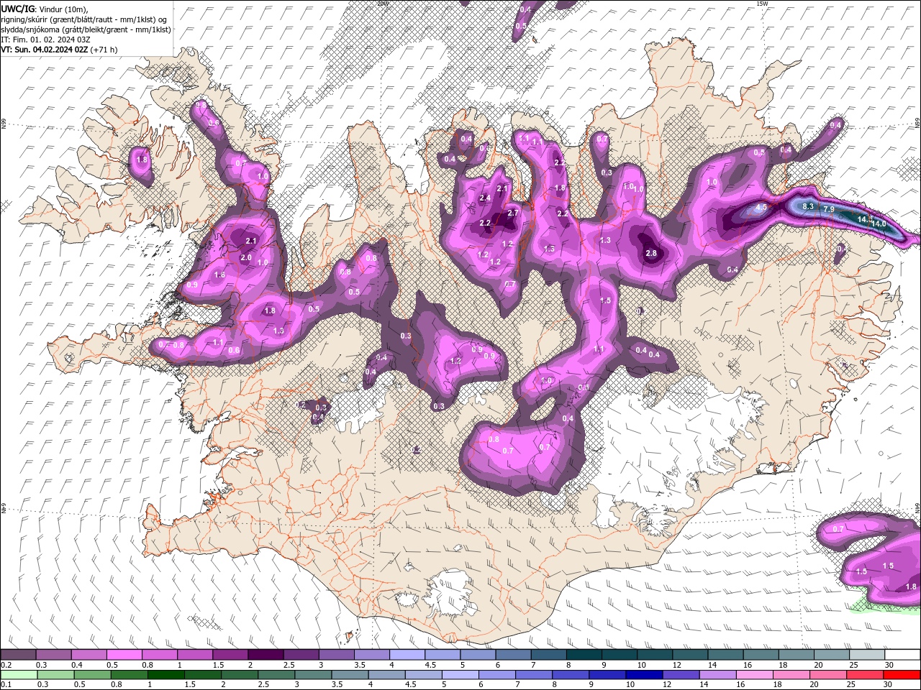Viewport: 921px width, 690px height.
Task: Click the darkest purple swatch in the snow scale
Action: coord(265,655)
